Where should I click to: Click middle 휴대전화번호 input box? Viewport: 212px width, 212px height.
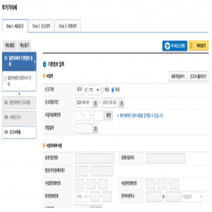pos(95,197)
